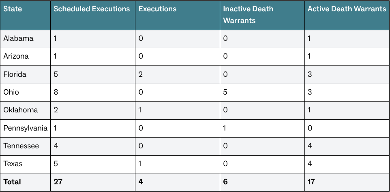
Task: Select the Executions column header
Action: (x=158, y=9)
